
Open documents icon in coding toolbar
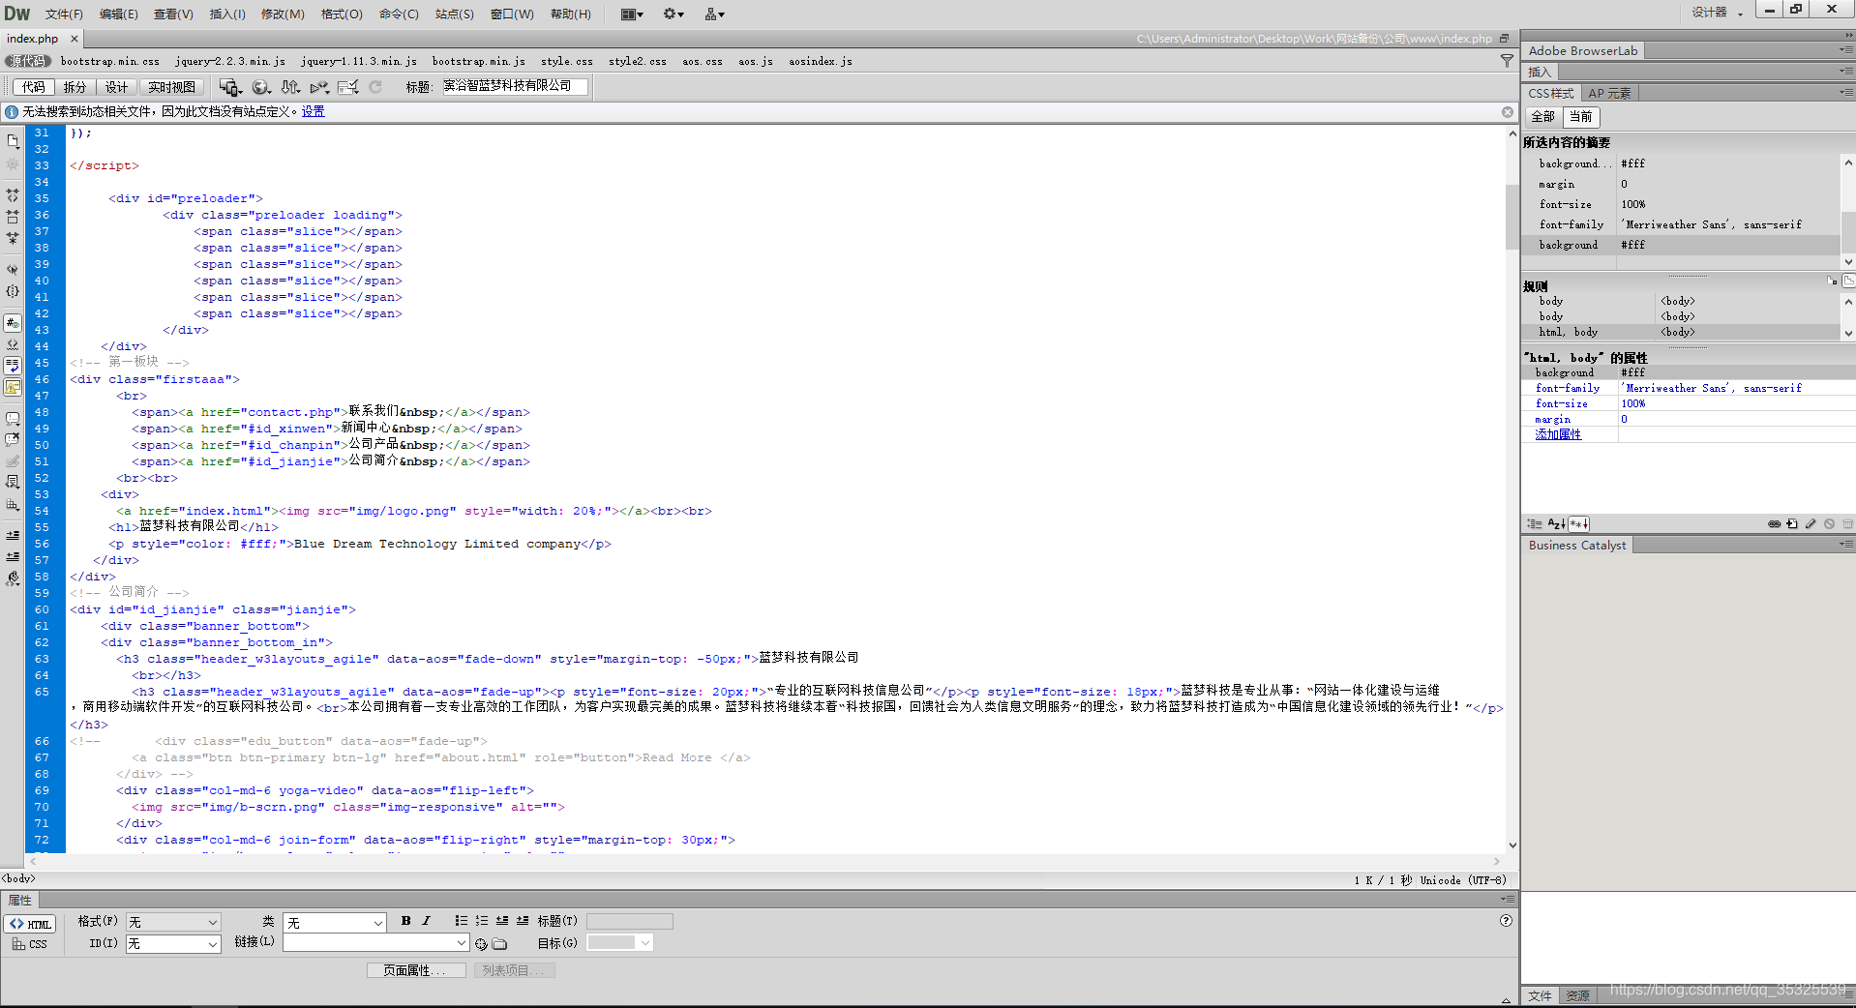[13, 141]
